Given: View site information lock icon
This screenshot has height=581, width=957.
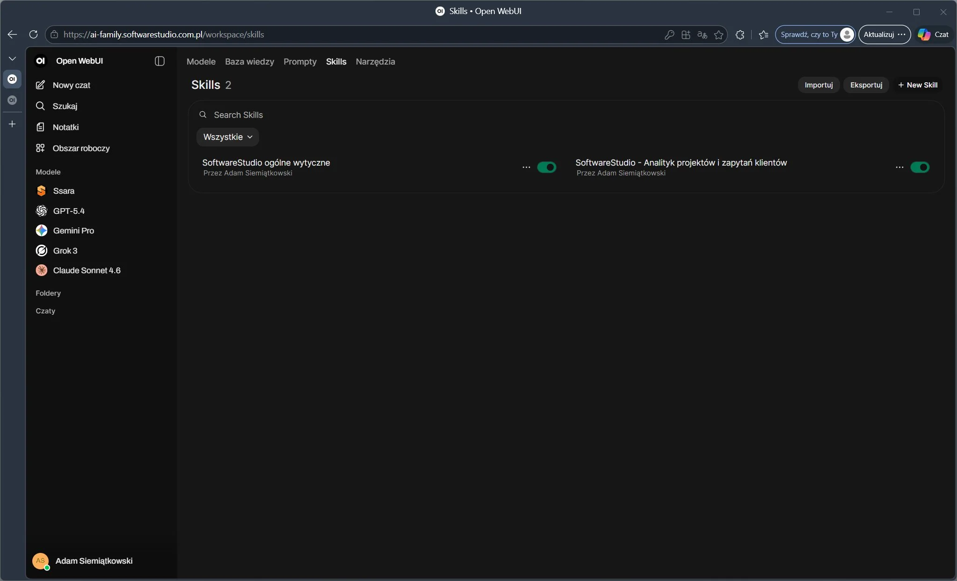Looking at the screenshot, I should (x=54, y=35).
